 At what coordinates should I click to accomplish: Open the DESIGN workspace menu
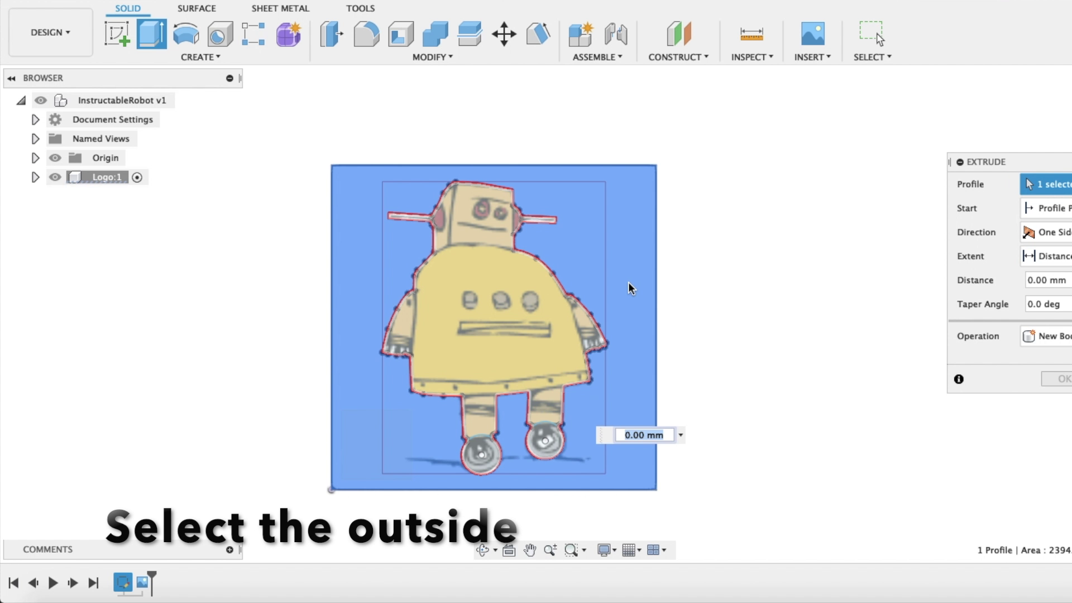click(x=50, y=32)
